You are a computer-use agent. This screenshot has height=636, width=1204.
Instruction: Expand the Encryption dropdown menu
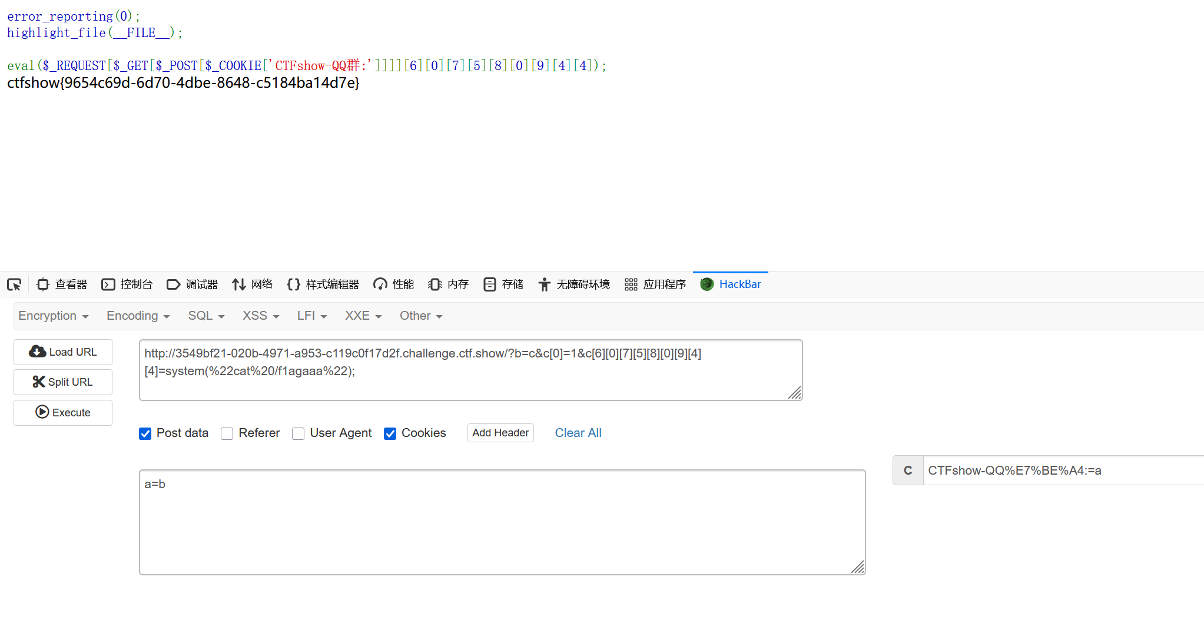click(x=53, y=316)
